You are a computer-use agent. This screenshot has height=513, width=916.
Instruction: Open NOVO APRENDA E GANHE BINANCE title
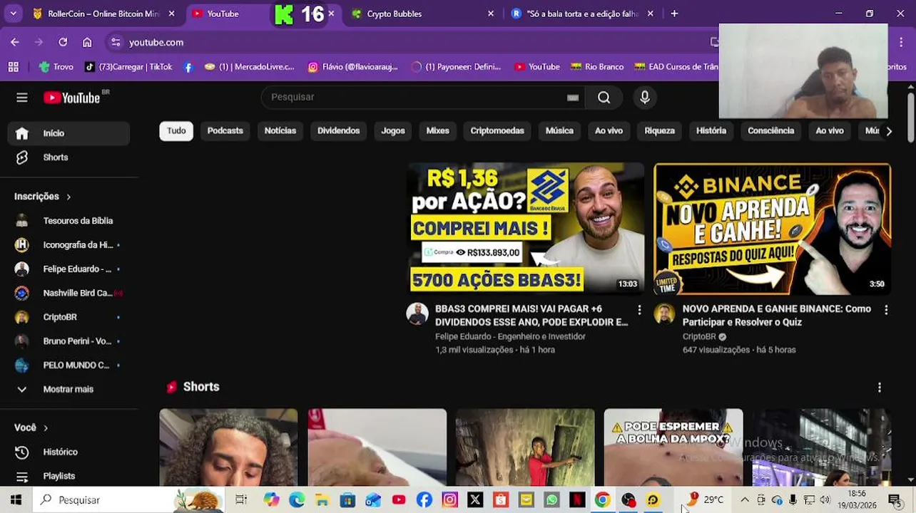777,316
